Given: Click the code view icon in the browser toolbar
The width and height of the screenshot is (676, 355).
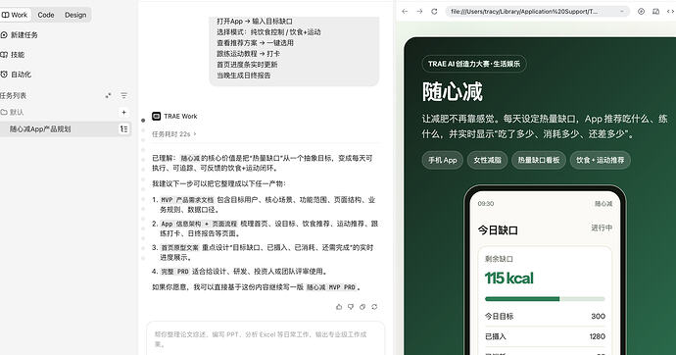Looking at the screenshot, I should [670, 12].
